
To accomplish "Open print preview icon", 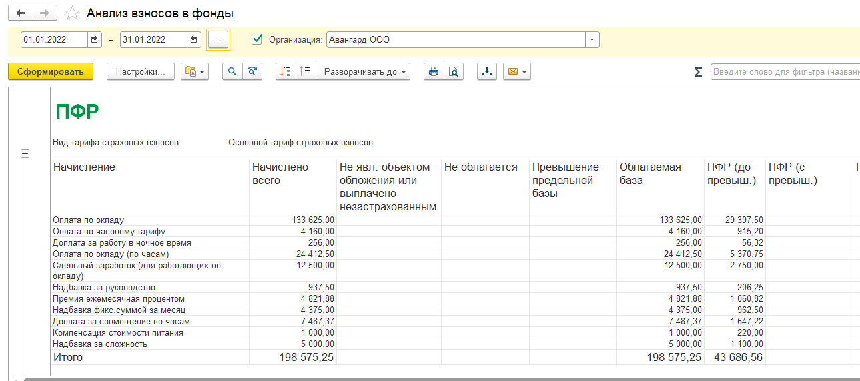I will pyautogui.click(x=454, y=72).
